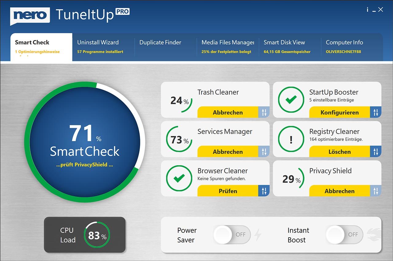Click the Privacy Shield 29% progress ring
The image size is (393, 261).
(292, 179)
